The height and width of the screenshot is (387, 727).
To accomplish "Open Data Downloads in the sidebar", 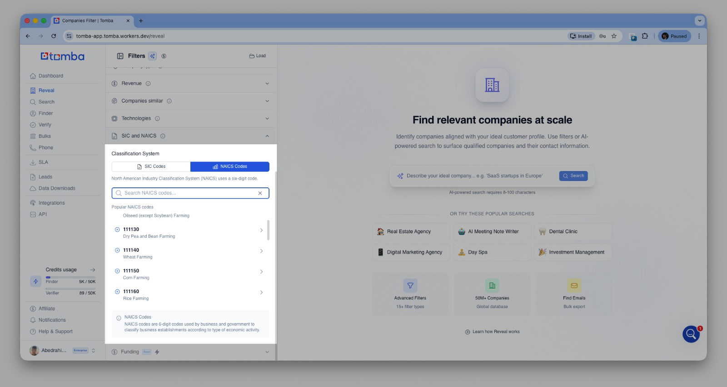I will point(57,188).
